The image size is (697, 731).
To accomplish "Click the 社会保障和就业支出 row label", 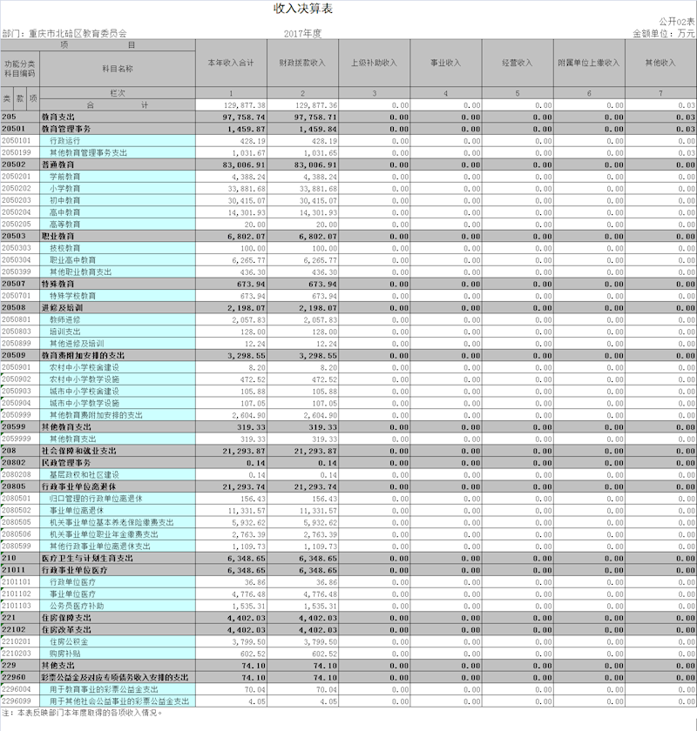I will [79, 452].
